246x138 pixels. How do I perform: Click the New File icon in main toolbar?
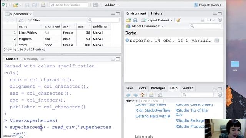click(x=4, y=5)
